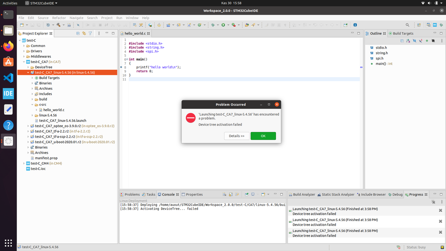This screenshot has width=446, height=251.
Task: Toggle Sort in Outline view toolbar
Action: click(x=408, y=41)
